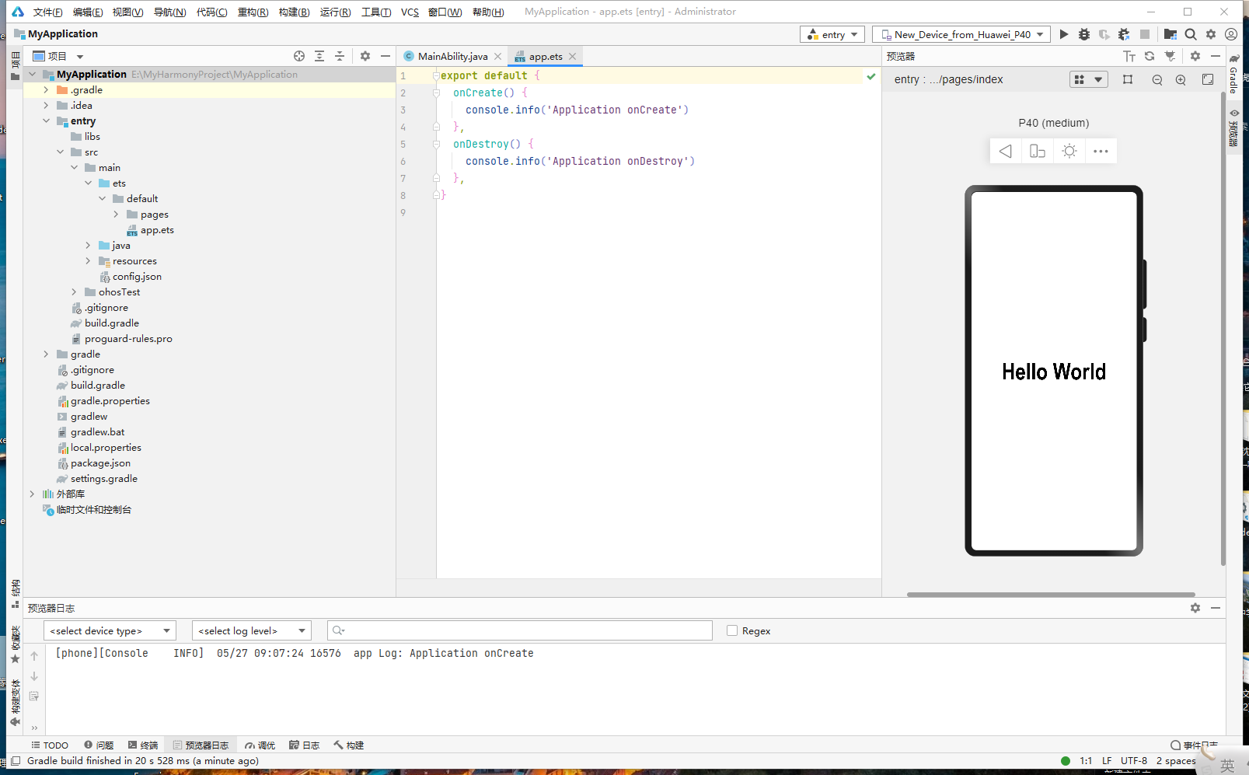
Task: Open search everywhere magnifier in top toolbar
Action: (1191, 34)
